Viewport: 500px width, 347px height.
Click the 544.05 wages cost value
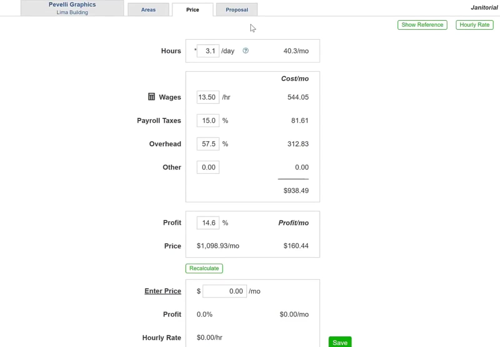coord(298,97)
